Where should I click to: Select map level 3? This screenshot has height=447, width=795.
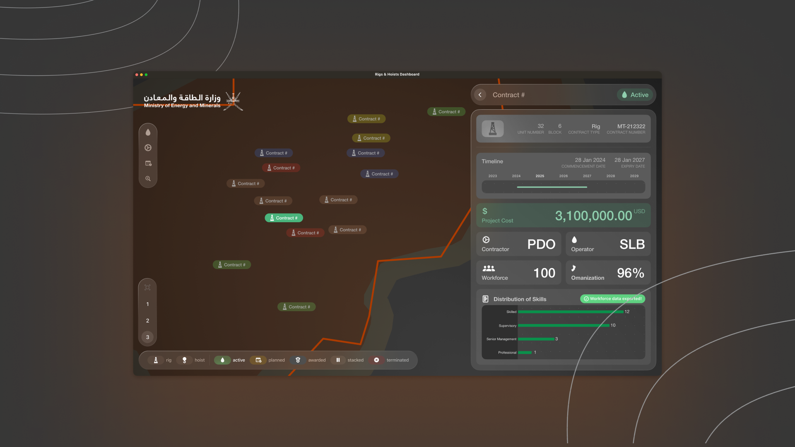pos(147,337)
